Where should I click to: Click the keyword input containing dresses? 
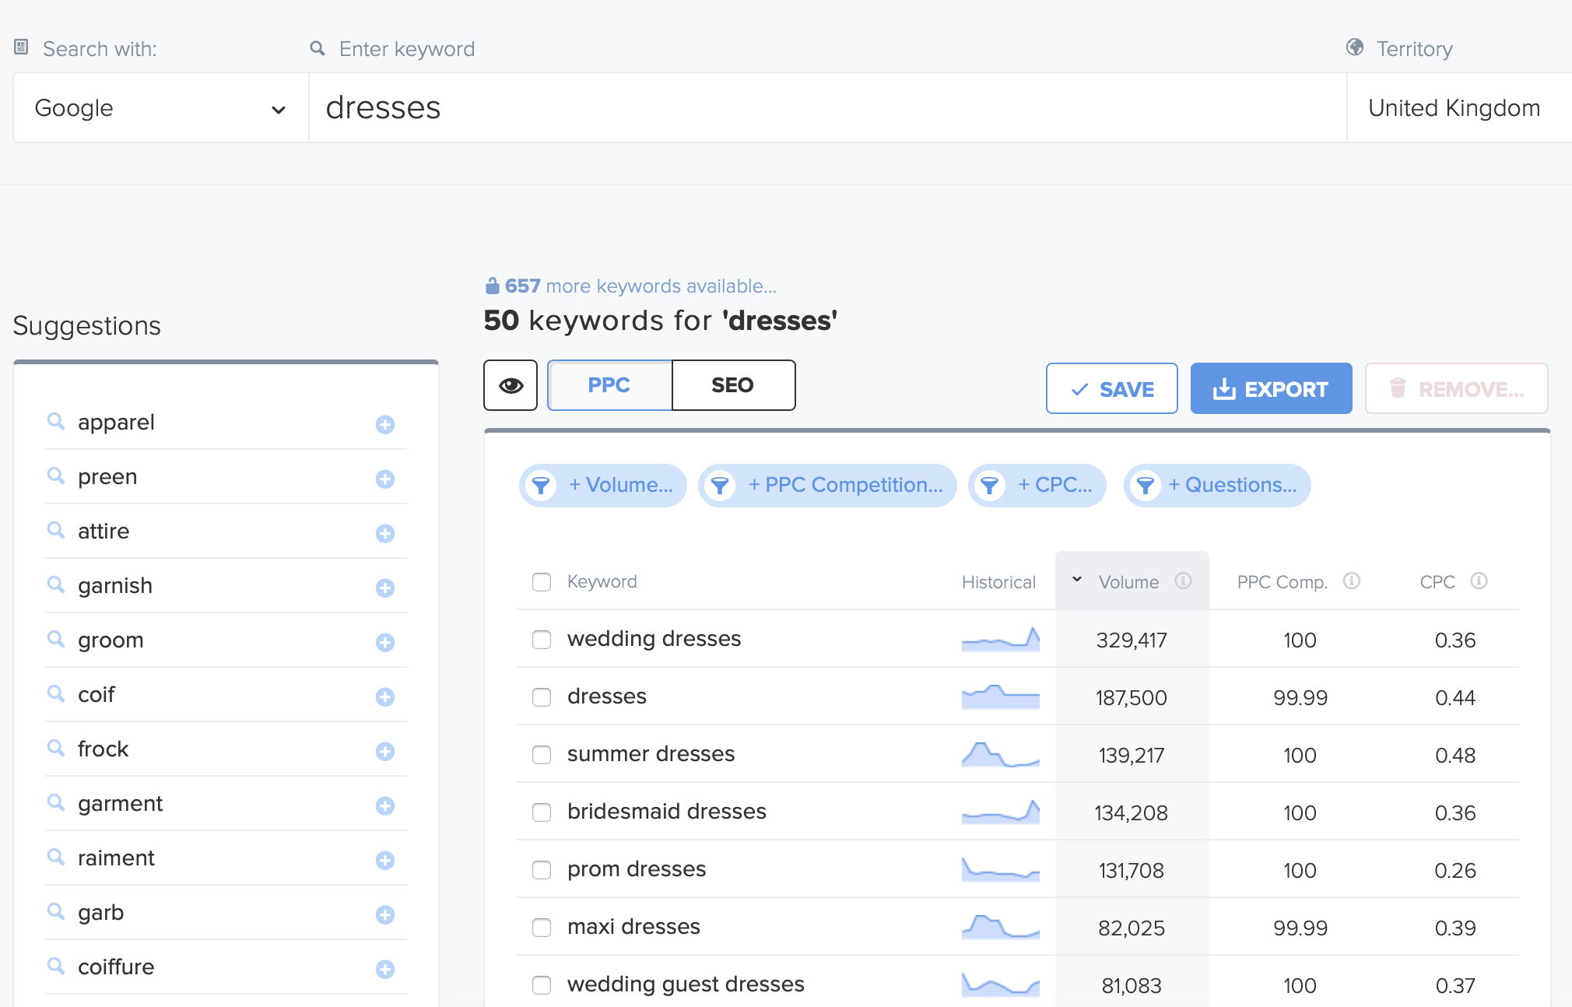(x=827, y=108)
